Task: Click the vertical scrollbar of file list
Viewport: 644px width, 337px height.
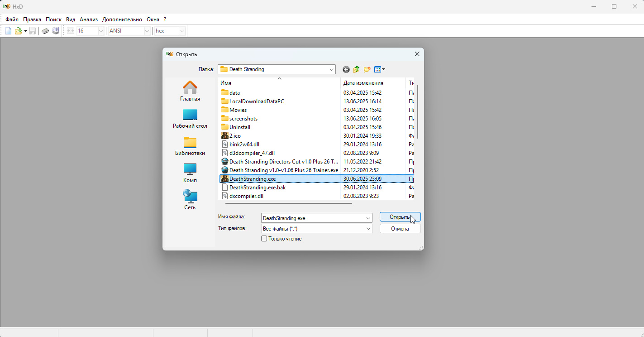Action: [x=418, y=111]
